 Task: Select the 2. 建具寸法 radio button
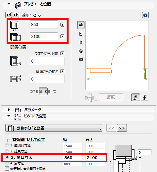(x=7, y=151)
